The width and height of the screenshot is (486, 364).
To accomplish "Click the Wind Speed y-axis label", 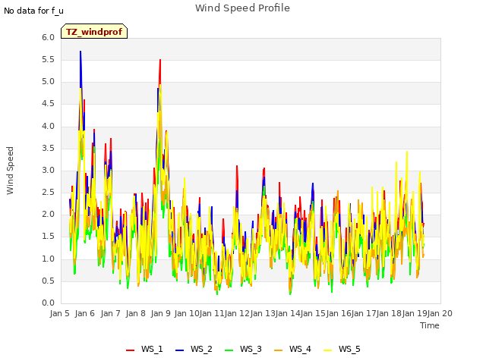I will [10, 171].
